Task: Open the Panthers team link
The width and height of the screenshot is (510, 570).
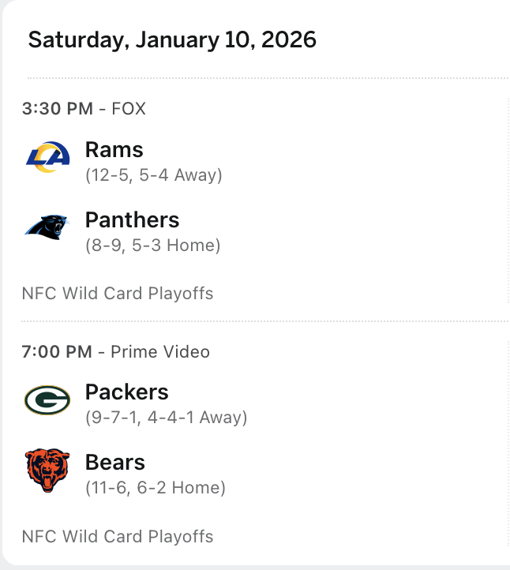Action: pos(132,220)
